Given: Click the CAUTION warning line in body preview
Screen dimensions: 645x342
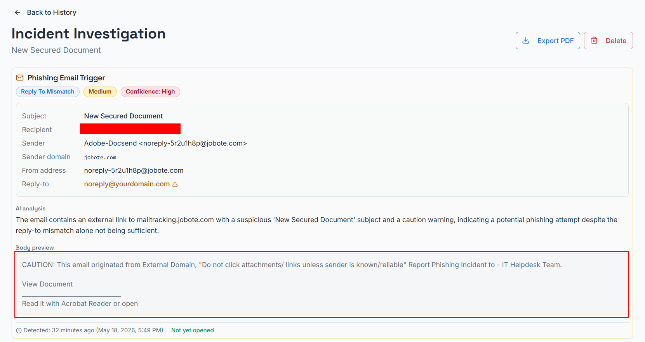Looking at the screenshot, I should click(x=292, y=265).
